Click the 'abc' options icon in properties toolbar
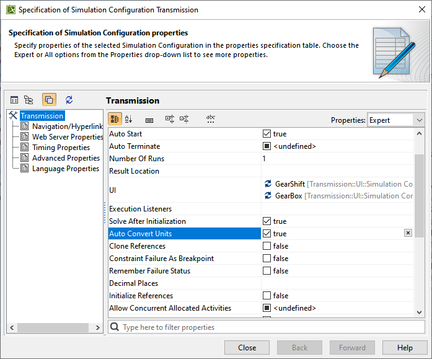Screen dimensions: 432x359 coord(211,119)
